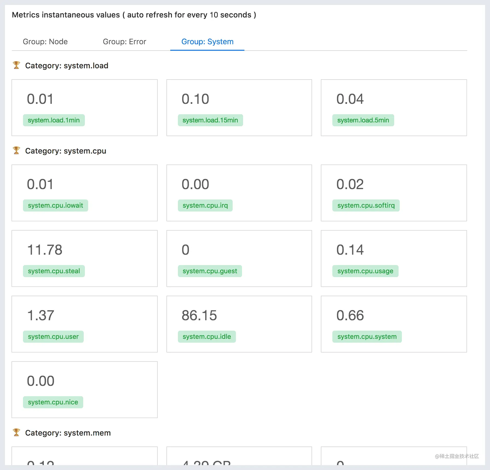Click the 86.15 idle value card
Image resolution: width=490 pixels, height=470 pixels.
[x=239, y=324]
